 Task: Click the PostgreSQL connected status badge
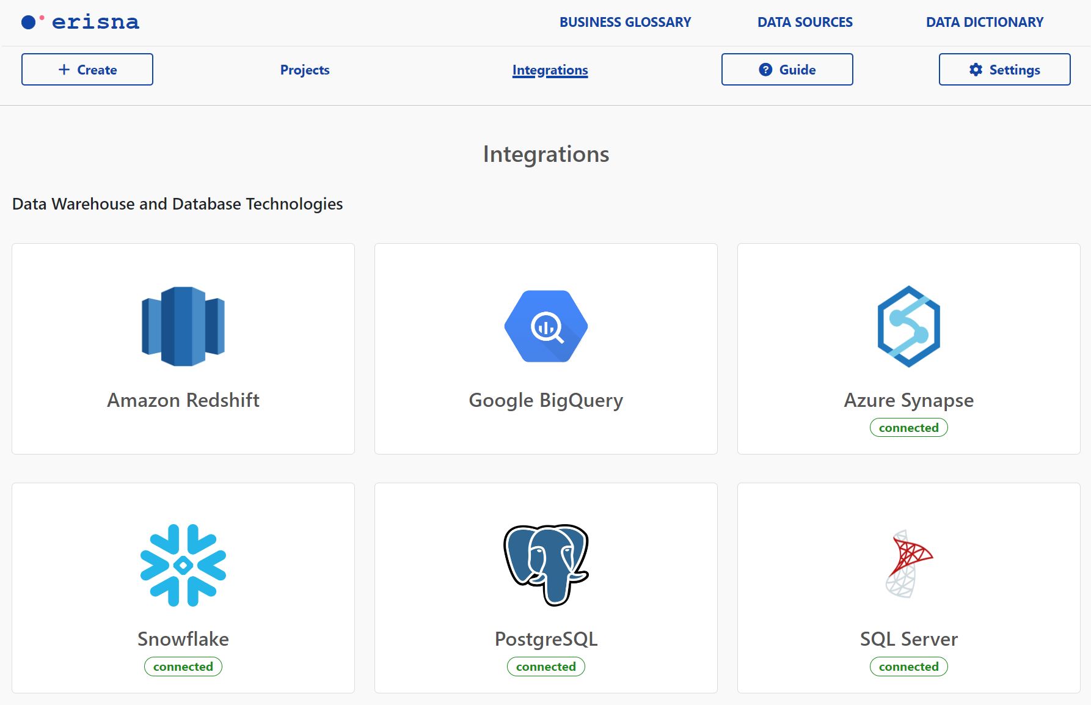coord(546,667)
